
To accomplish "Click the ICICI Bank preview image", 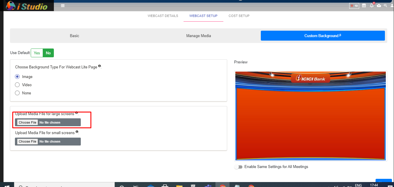I will 311,116.
